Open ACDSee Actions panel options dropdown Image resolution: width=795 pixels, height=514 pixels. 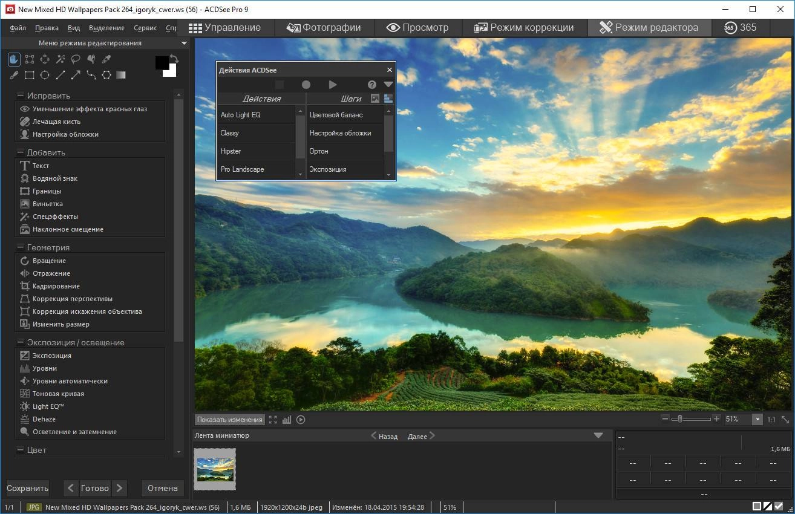(x=388, y=85)
